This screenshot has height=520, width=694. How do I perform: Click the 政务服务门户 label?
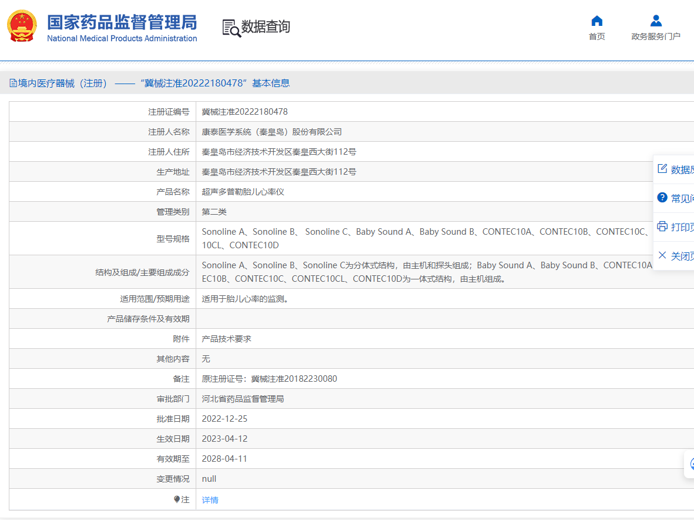pyautogui.click(x=656, y=36)
